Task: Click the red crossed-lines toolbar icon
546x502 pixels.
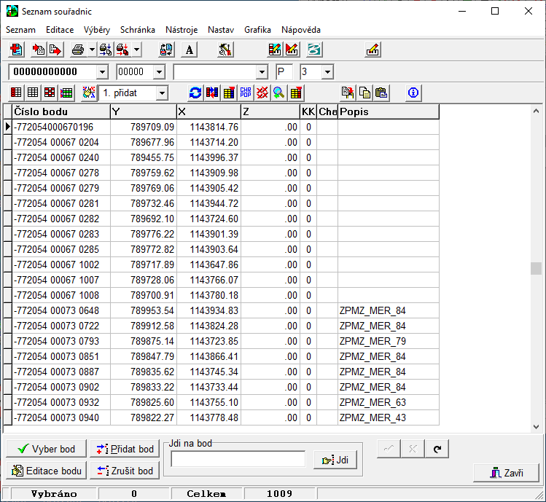Action: coord(262,93)
